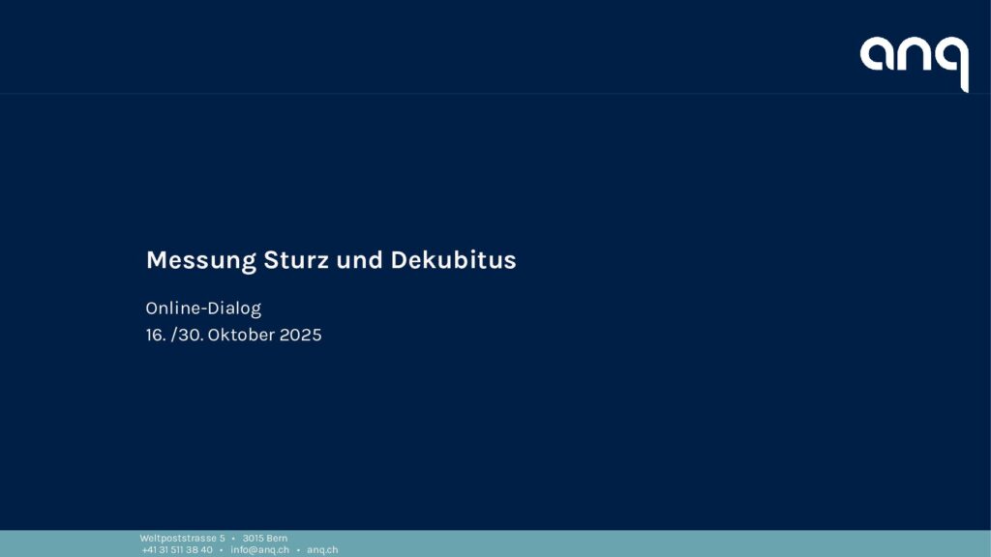
Task: Click the letter q in the anq logo
Action: [x=952, y=60]
